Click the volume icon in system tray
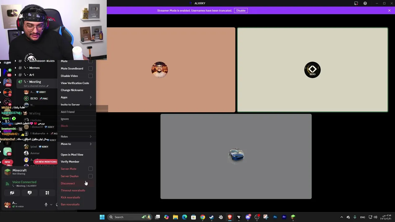Viewport: 395px width, 222px height. pos(375,217)
